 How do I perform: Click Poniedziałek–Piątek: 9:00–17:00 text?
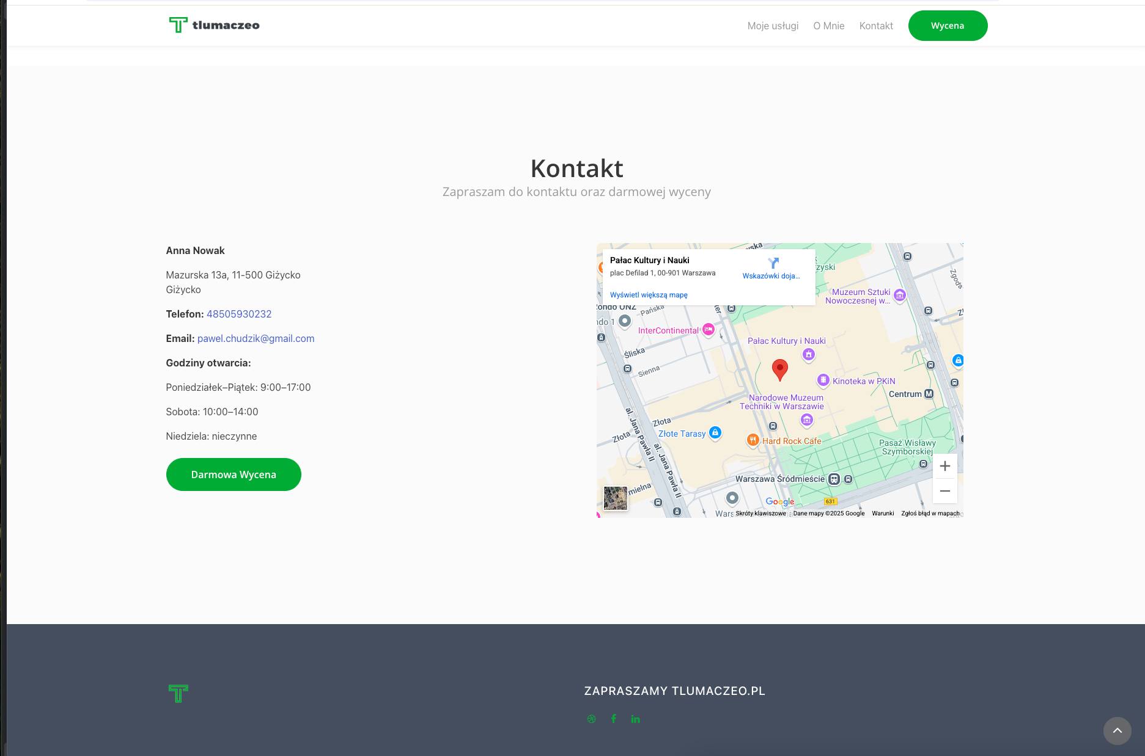tap(238, 387)
